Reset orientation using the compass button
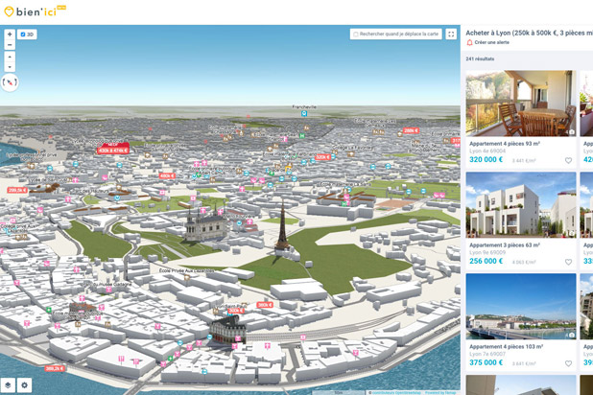593x395 pixels. (x=10, y=82)
